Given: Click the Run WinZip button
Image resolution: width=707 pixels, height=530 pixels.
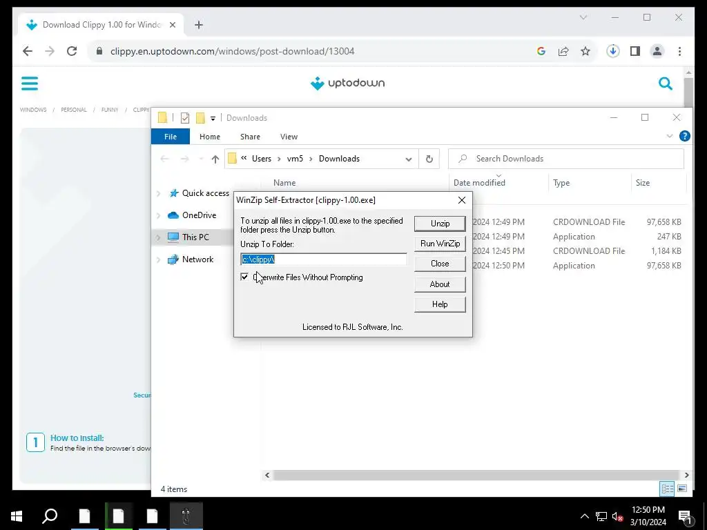Looking at the screenshot, I should [440, 244].
